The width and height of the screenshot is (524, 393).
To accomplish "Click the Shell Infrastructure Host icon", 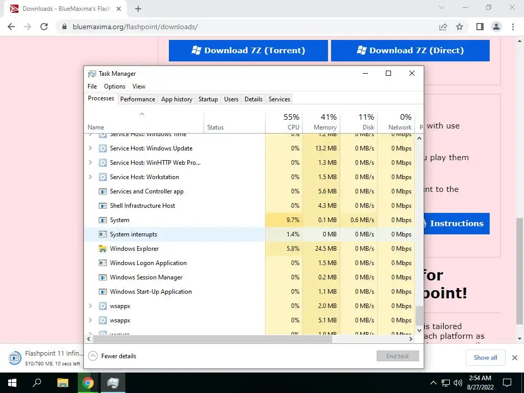I will click(x=102, y=206).
